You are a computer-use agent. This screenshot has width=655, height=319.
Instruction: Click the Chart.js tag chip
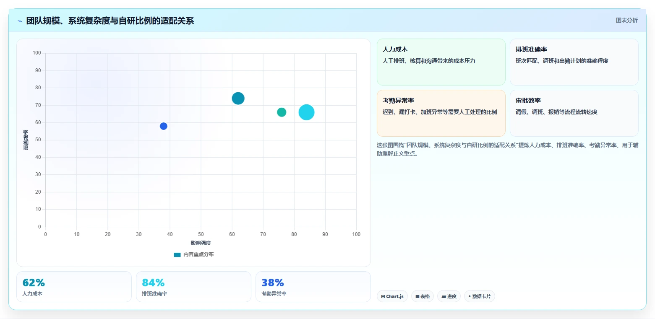(392, 296)
